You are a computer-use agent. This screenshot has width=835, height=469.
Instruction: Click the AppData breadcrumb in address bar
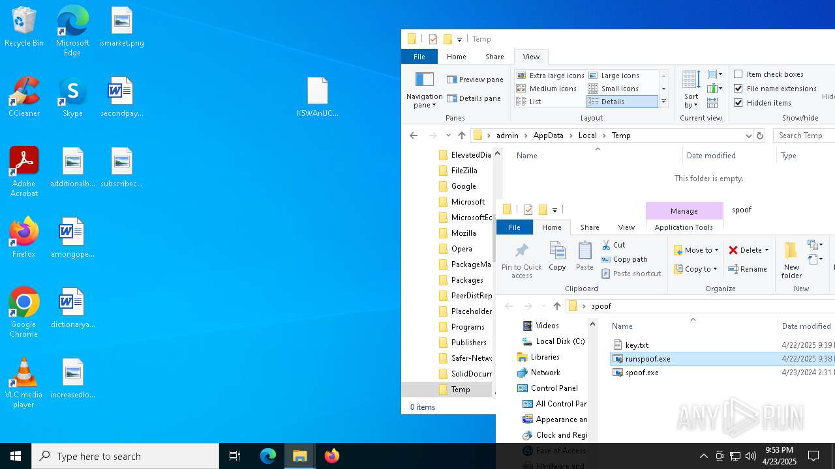[548, 135]
